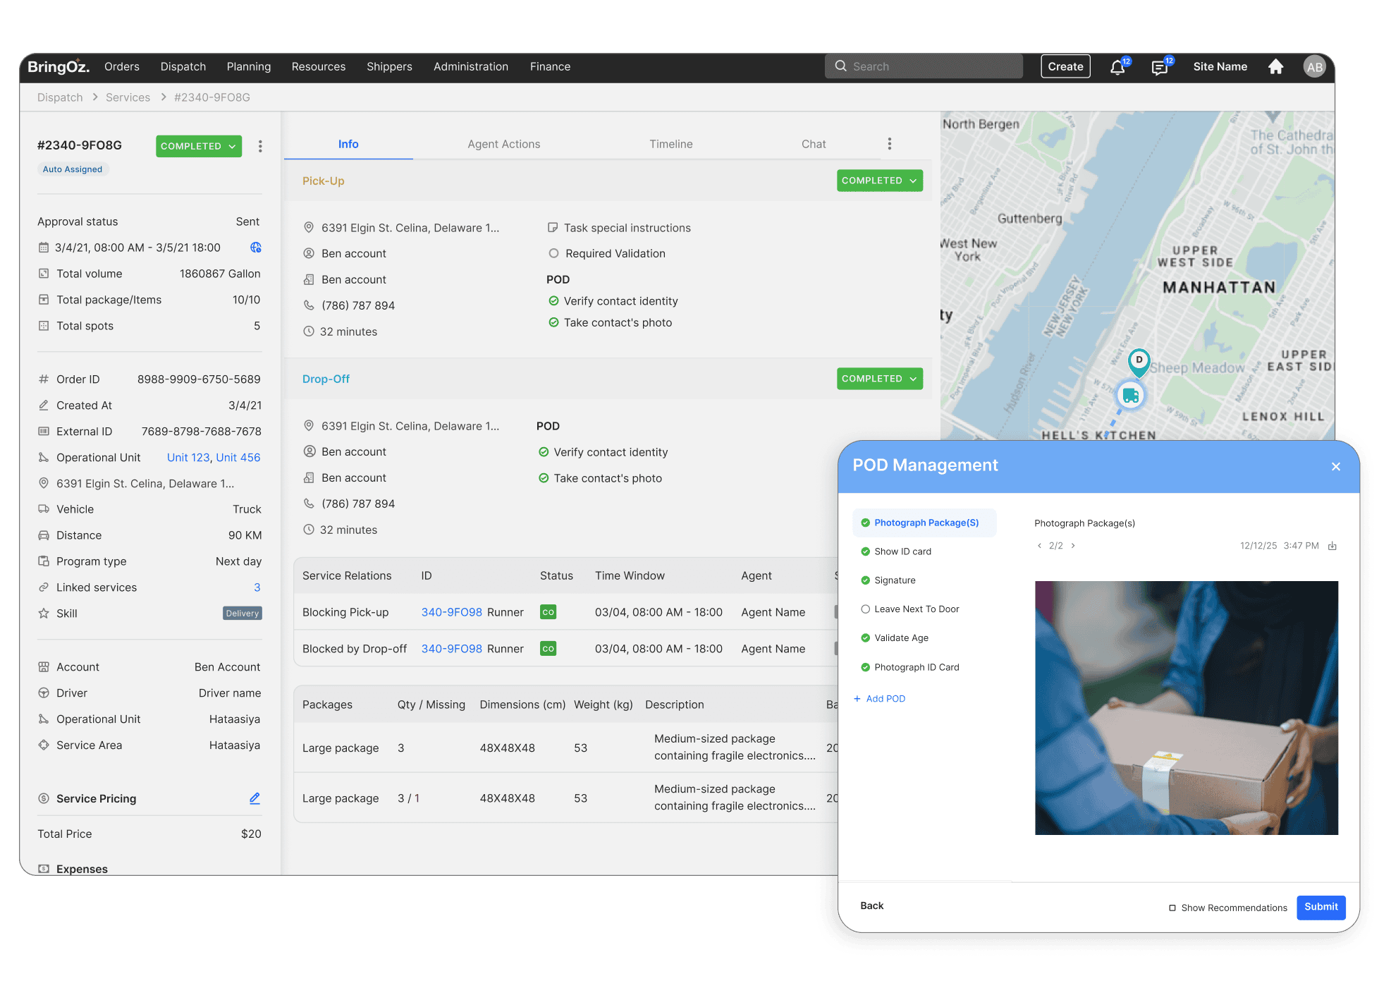This screenshot has height=988, width=1379.
Task: Click the BringOz logo
Action: [x=59, y=66]
